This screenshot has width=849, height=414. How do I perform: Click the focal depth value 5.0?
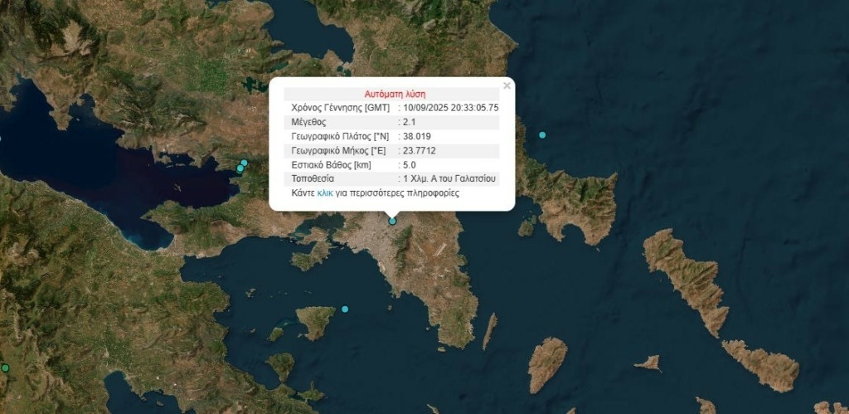coord(409,164)
